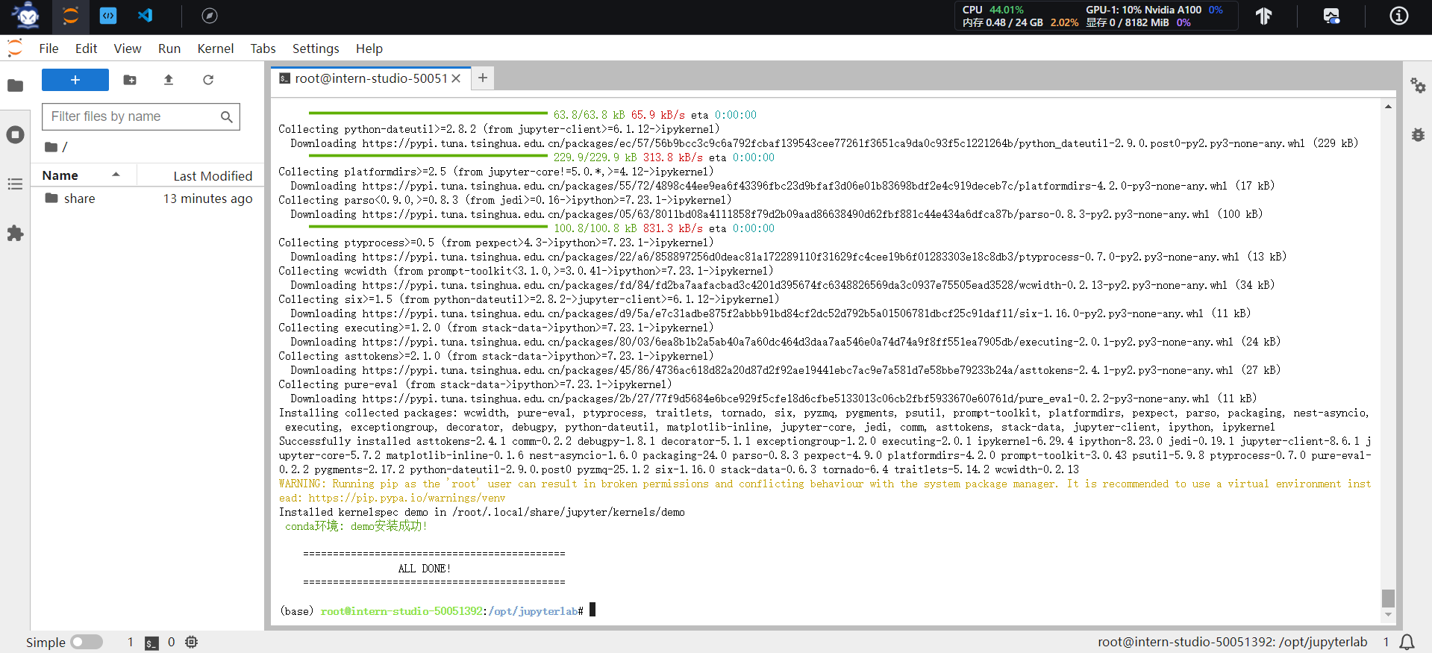Sort files by the Name column
The width and height of the screenshot is (1432, 653).
(x=60, y=175)
